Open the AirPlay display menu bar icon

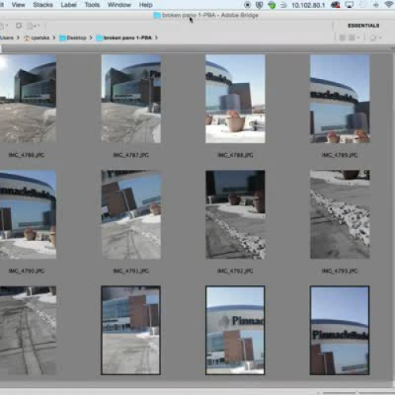point(349,5)
